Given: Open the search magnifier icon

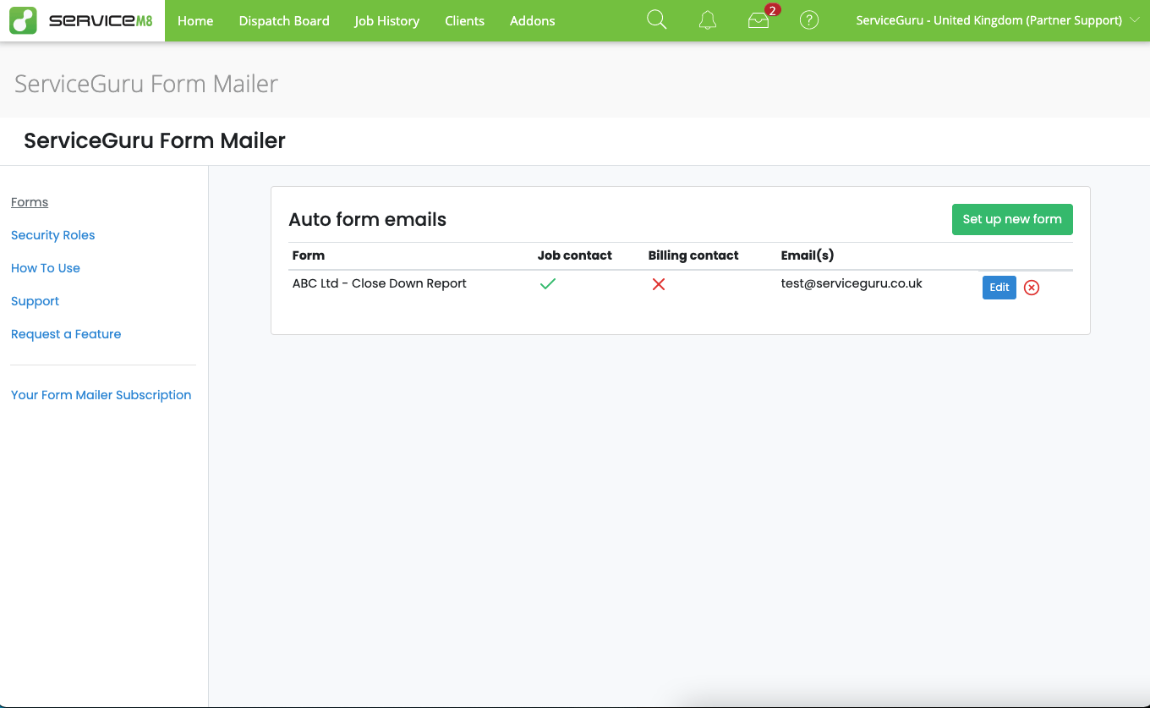Looking at the screenshot, I should [656, 20].
